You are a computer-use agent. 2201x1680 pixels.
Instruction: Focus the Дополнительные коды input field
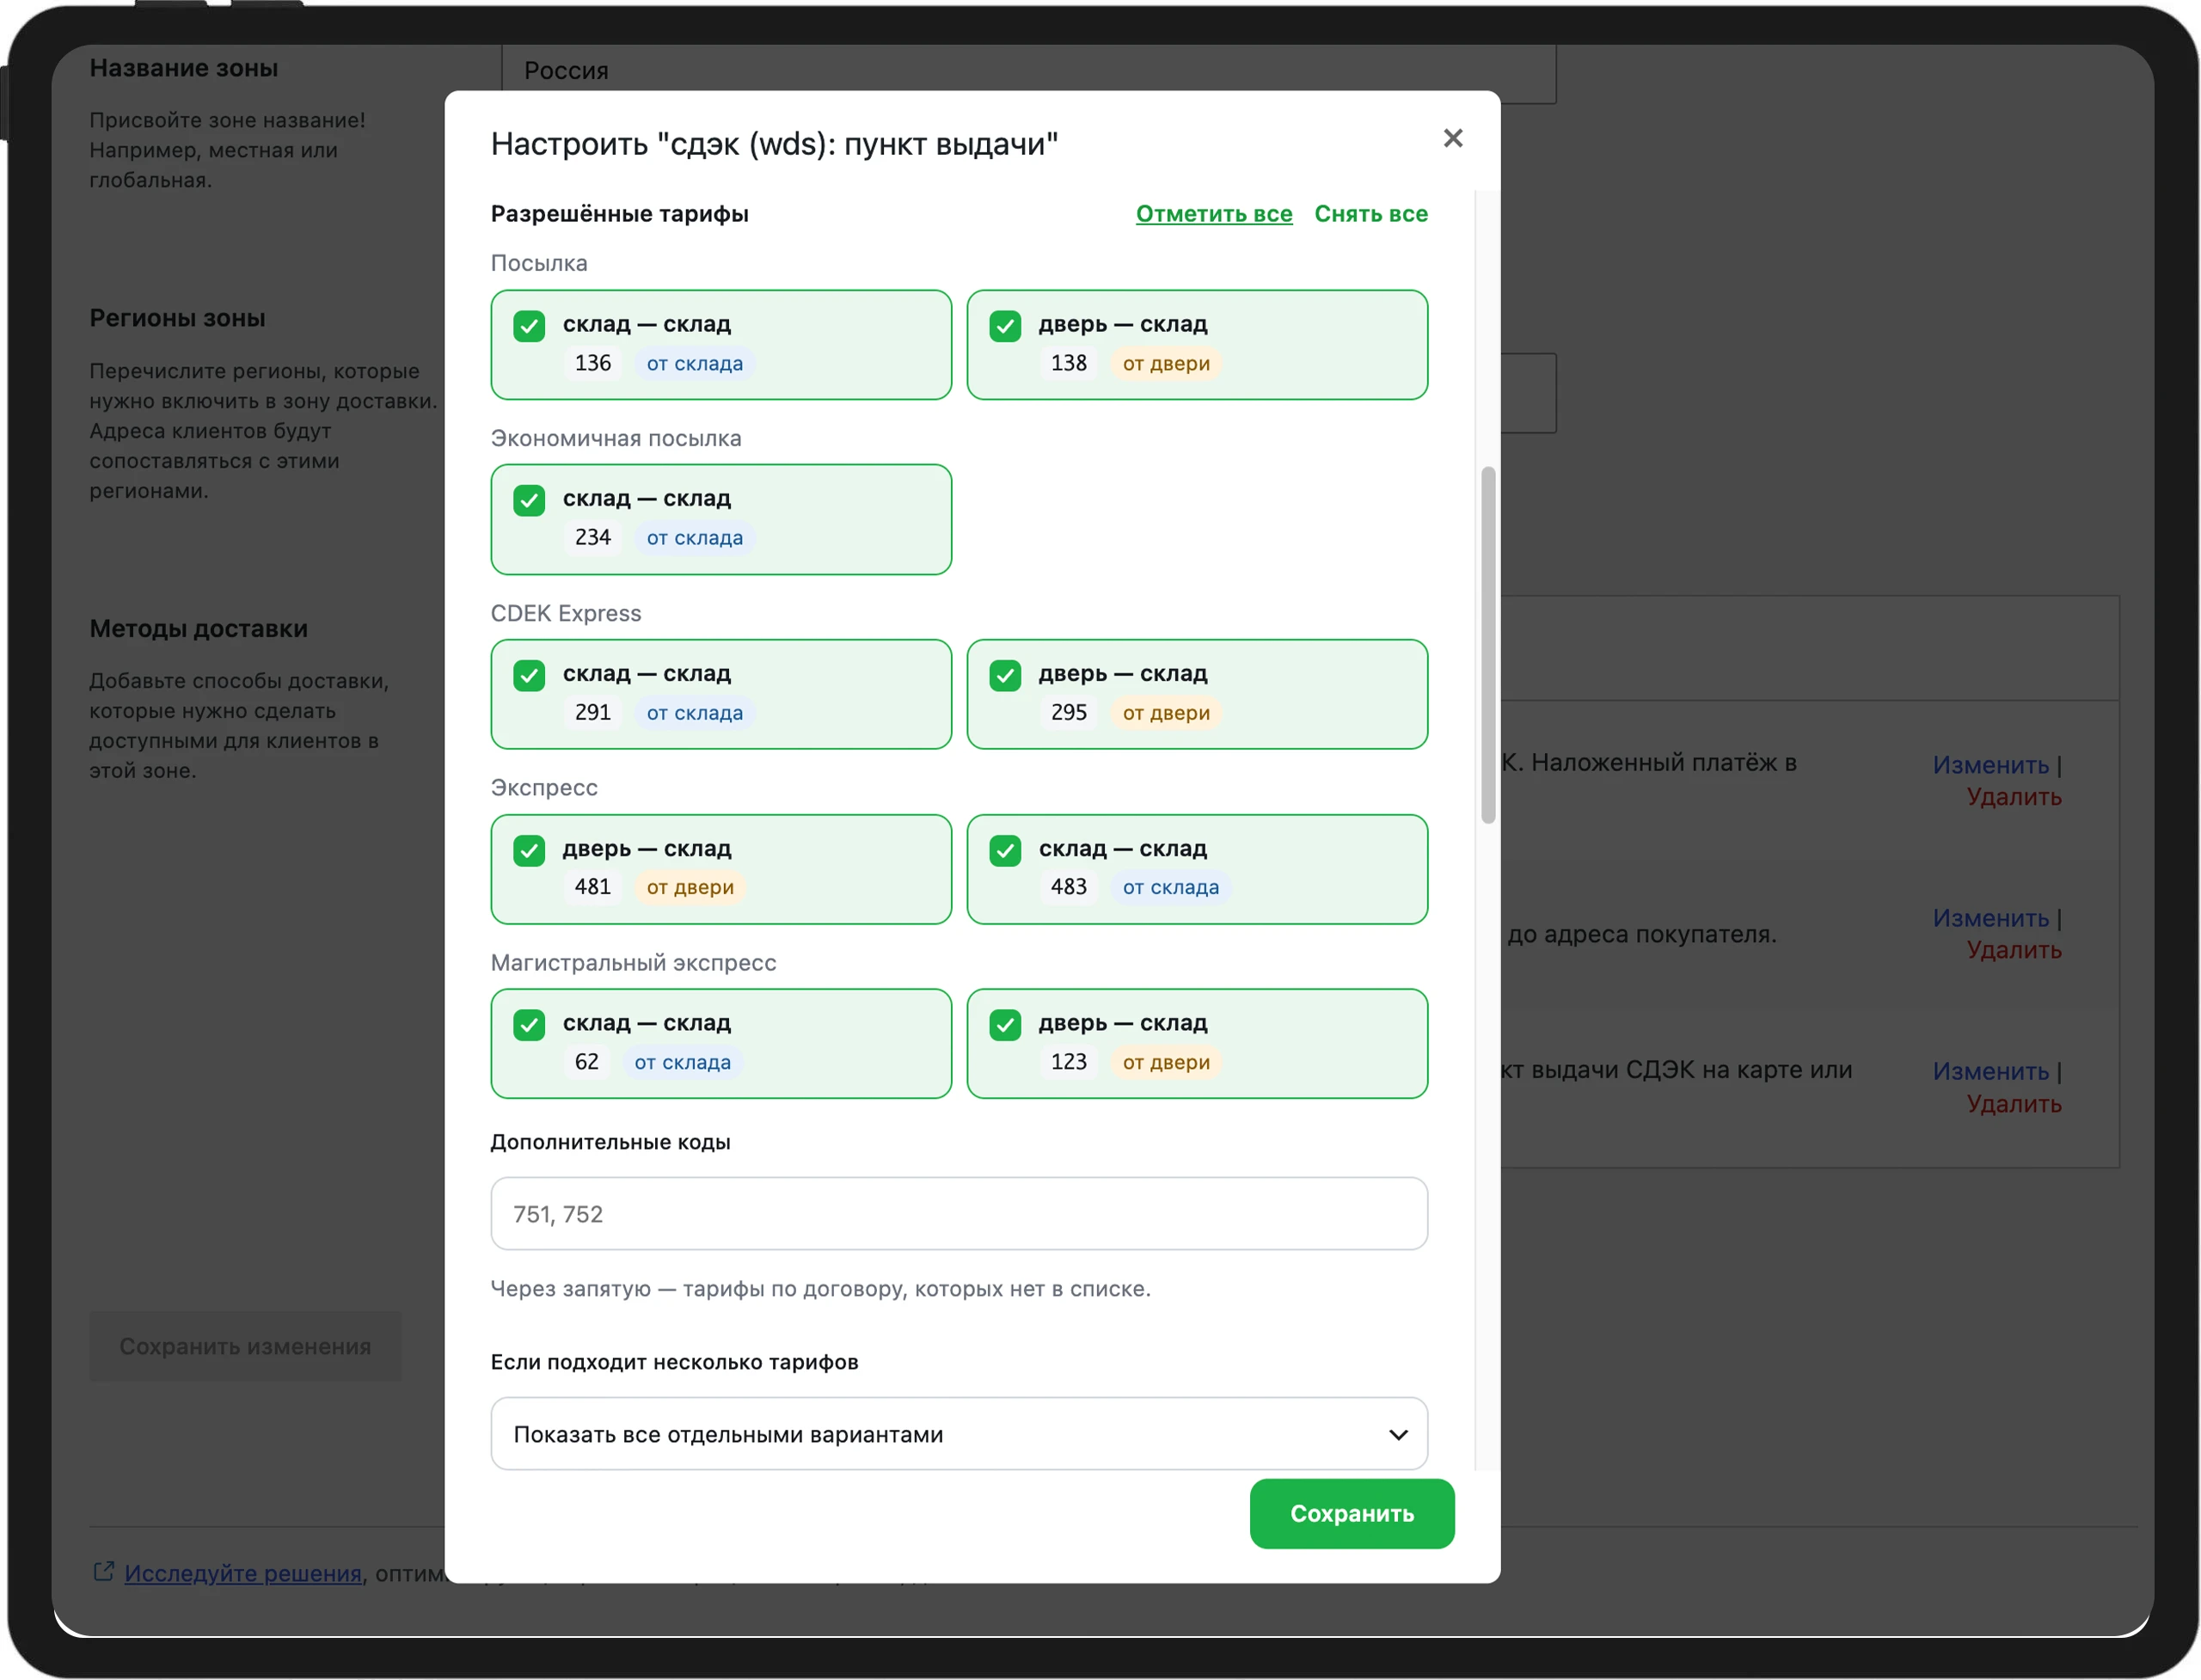coord(959,1214)
